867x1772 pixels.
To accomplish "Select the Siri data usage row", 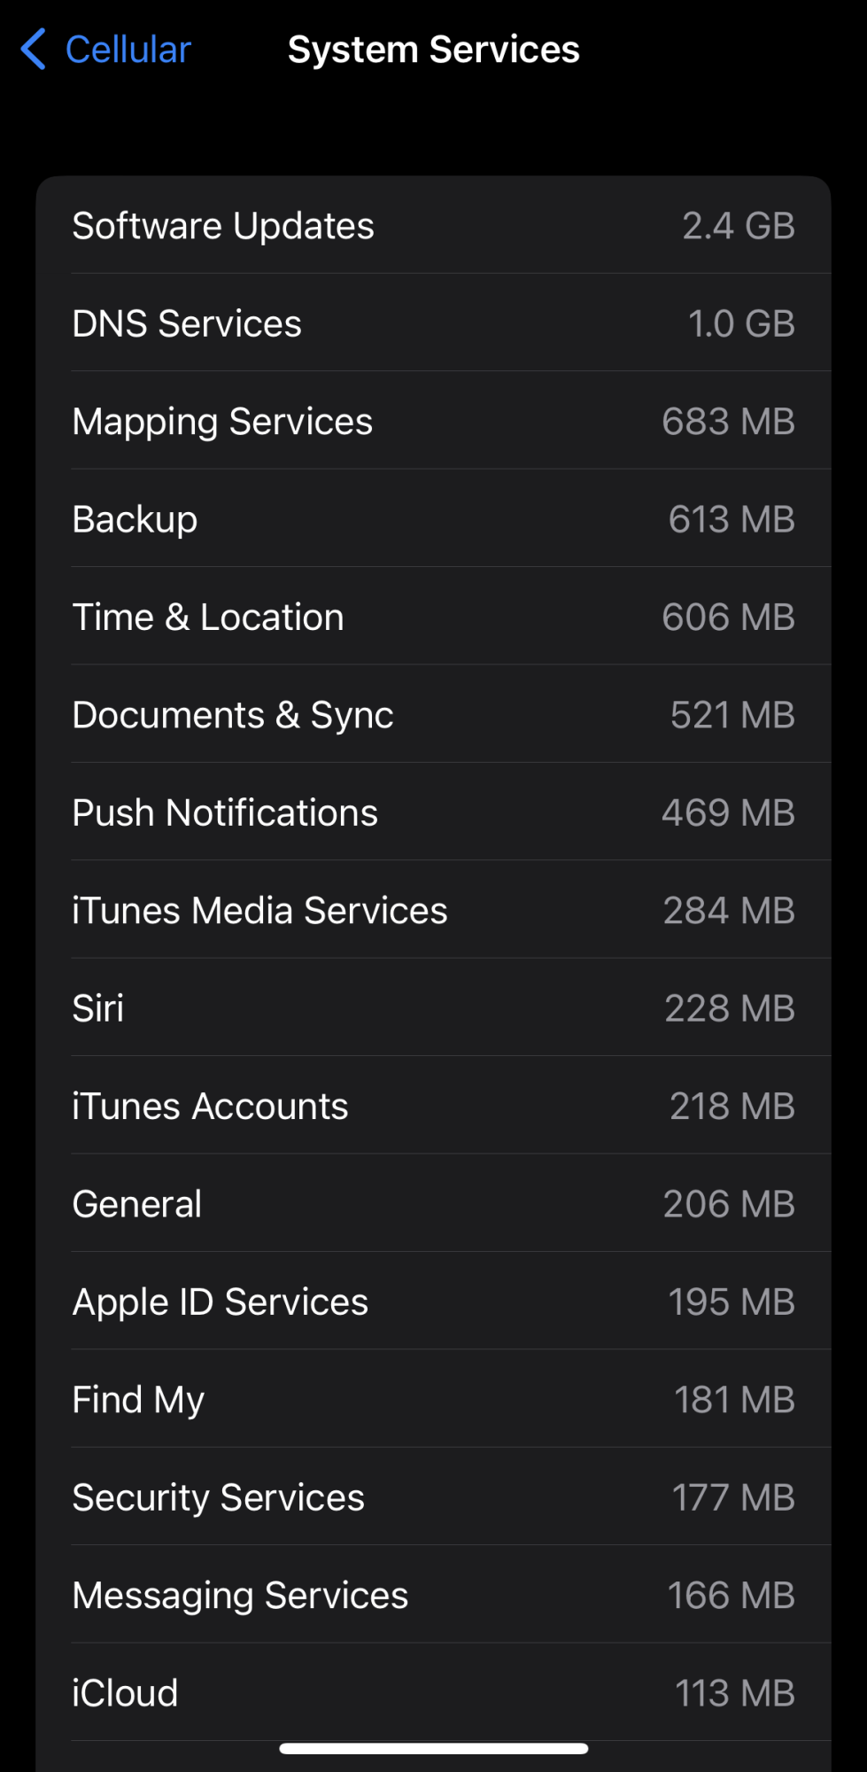I will [433, 1008].
